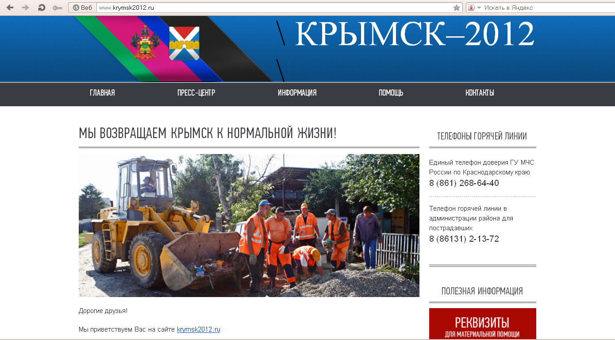615x340 pixels.
Task: Go to КОНТАКТЫ page
Action: click(x=480, y=93)
